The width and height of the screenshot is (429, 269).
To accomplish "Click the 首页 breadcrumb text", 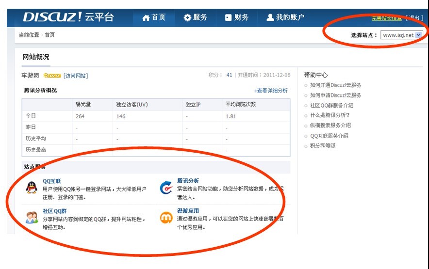I will (49, 35).
